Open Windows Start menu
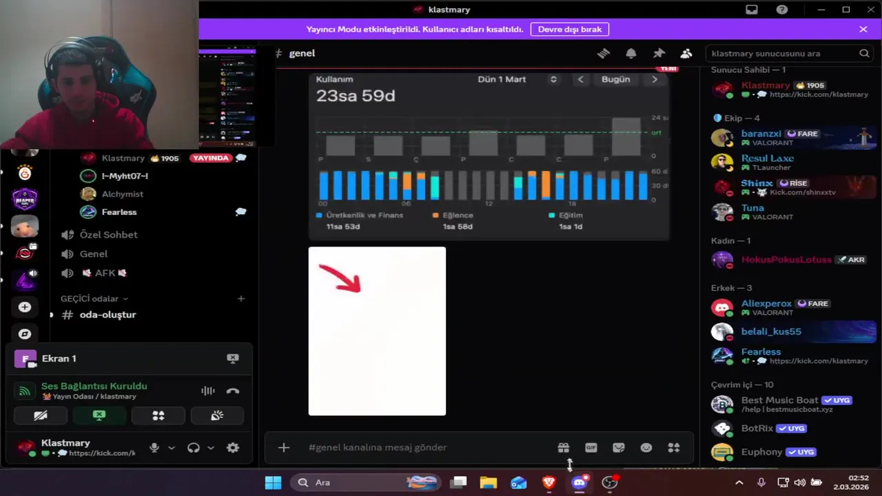882x496 pixels. [274, 482]
